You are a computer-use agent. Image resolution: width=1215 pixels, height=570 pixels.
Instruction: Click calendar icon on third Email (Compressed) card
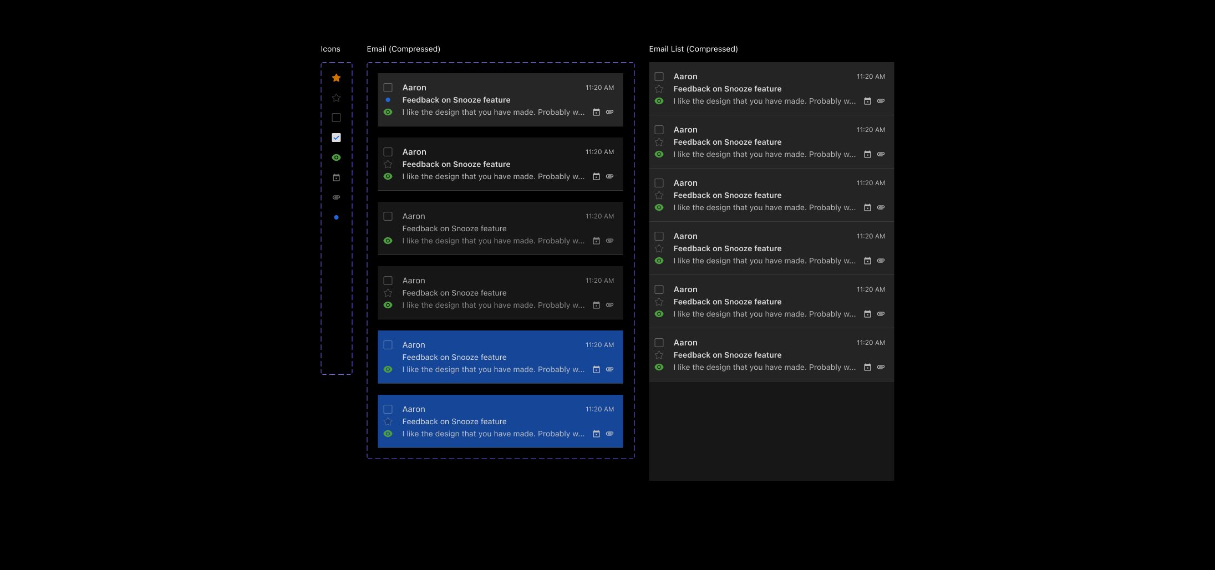[596, 241]
